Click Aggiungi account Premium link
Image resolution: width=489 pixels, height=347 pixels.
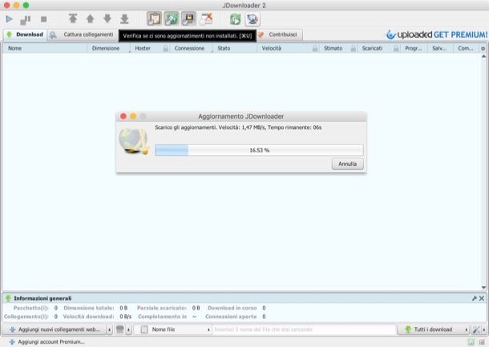(x=47, y=342)
